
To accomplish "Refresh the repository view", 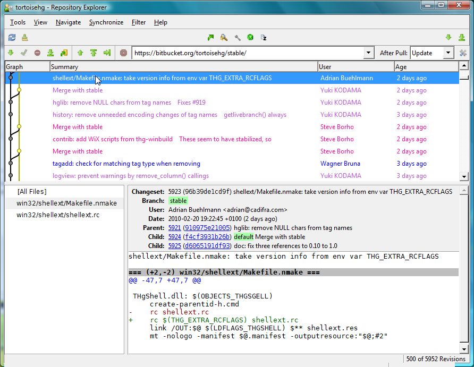I will click(11, 37).
